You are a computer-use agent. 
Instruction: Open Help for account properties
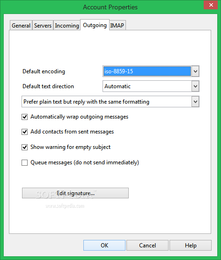pyautogui.click(x=191, y=245)
